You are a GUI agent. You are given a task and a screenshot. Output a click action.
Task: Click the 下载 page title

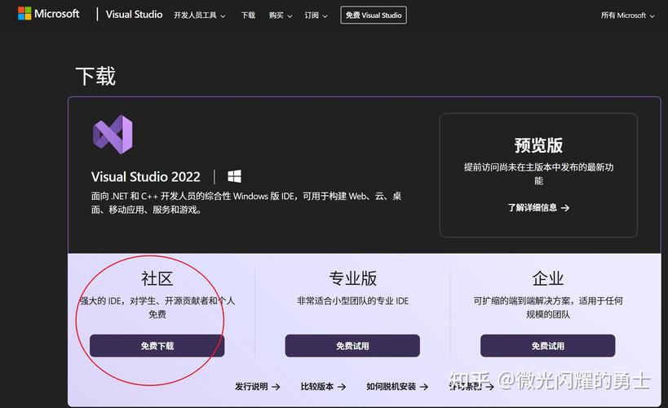[95, 77]
